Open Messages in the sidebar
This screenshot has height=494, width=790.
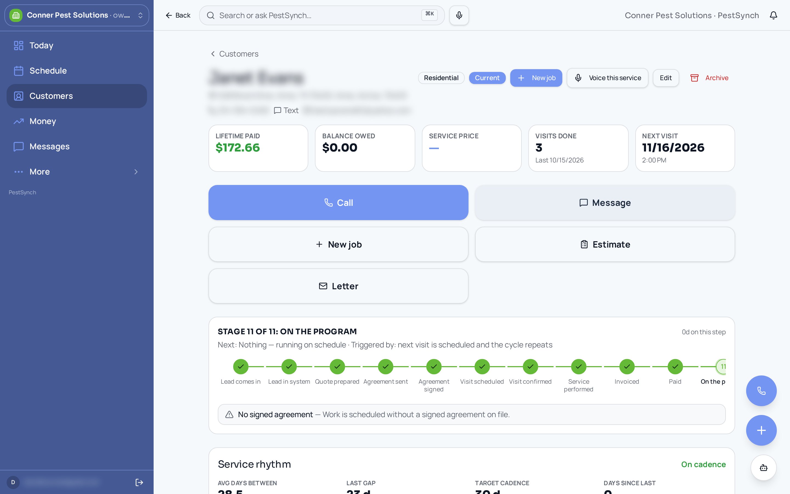click(x=77, y=146)
